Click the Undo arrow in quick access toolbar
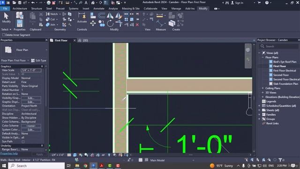 pos(33,3)
